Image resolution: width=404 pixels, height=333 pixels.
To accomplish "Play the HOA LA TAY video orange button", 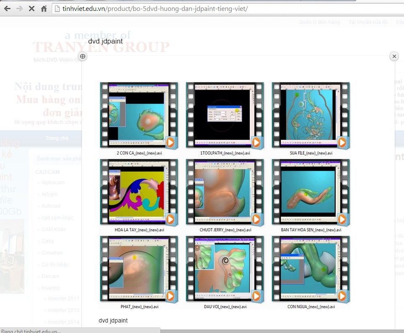I will 170,219.
